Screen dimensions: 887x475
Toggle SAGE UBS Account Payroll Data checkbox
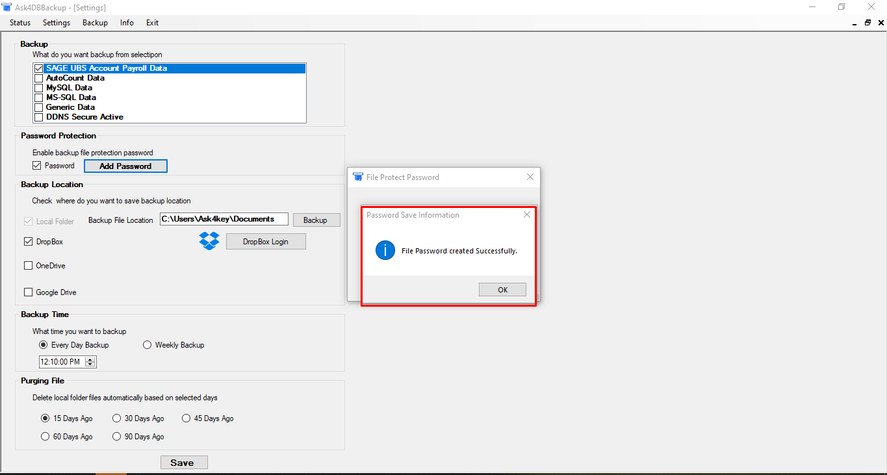click(38, 68)
